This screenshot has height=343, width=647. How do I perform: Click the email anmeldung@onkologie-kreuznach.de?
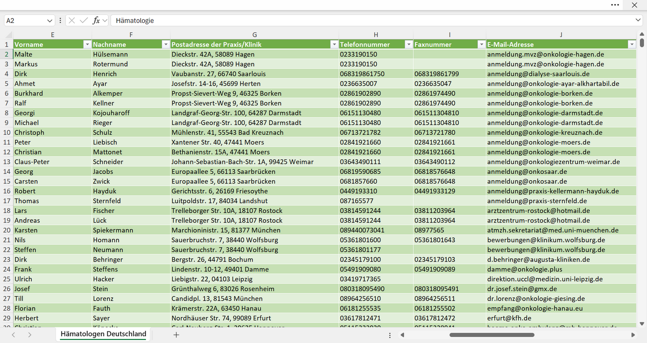(545, 133)
